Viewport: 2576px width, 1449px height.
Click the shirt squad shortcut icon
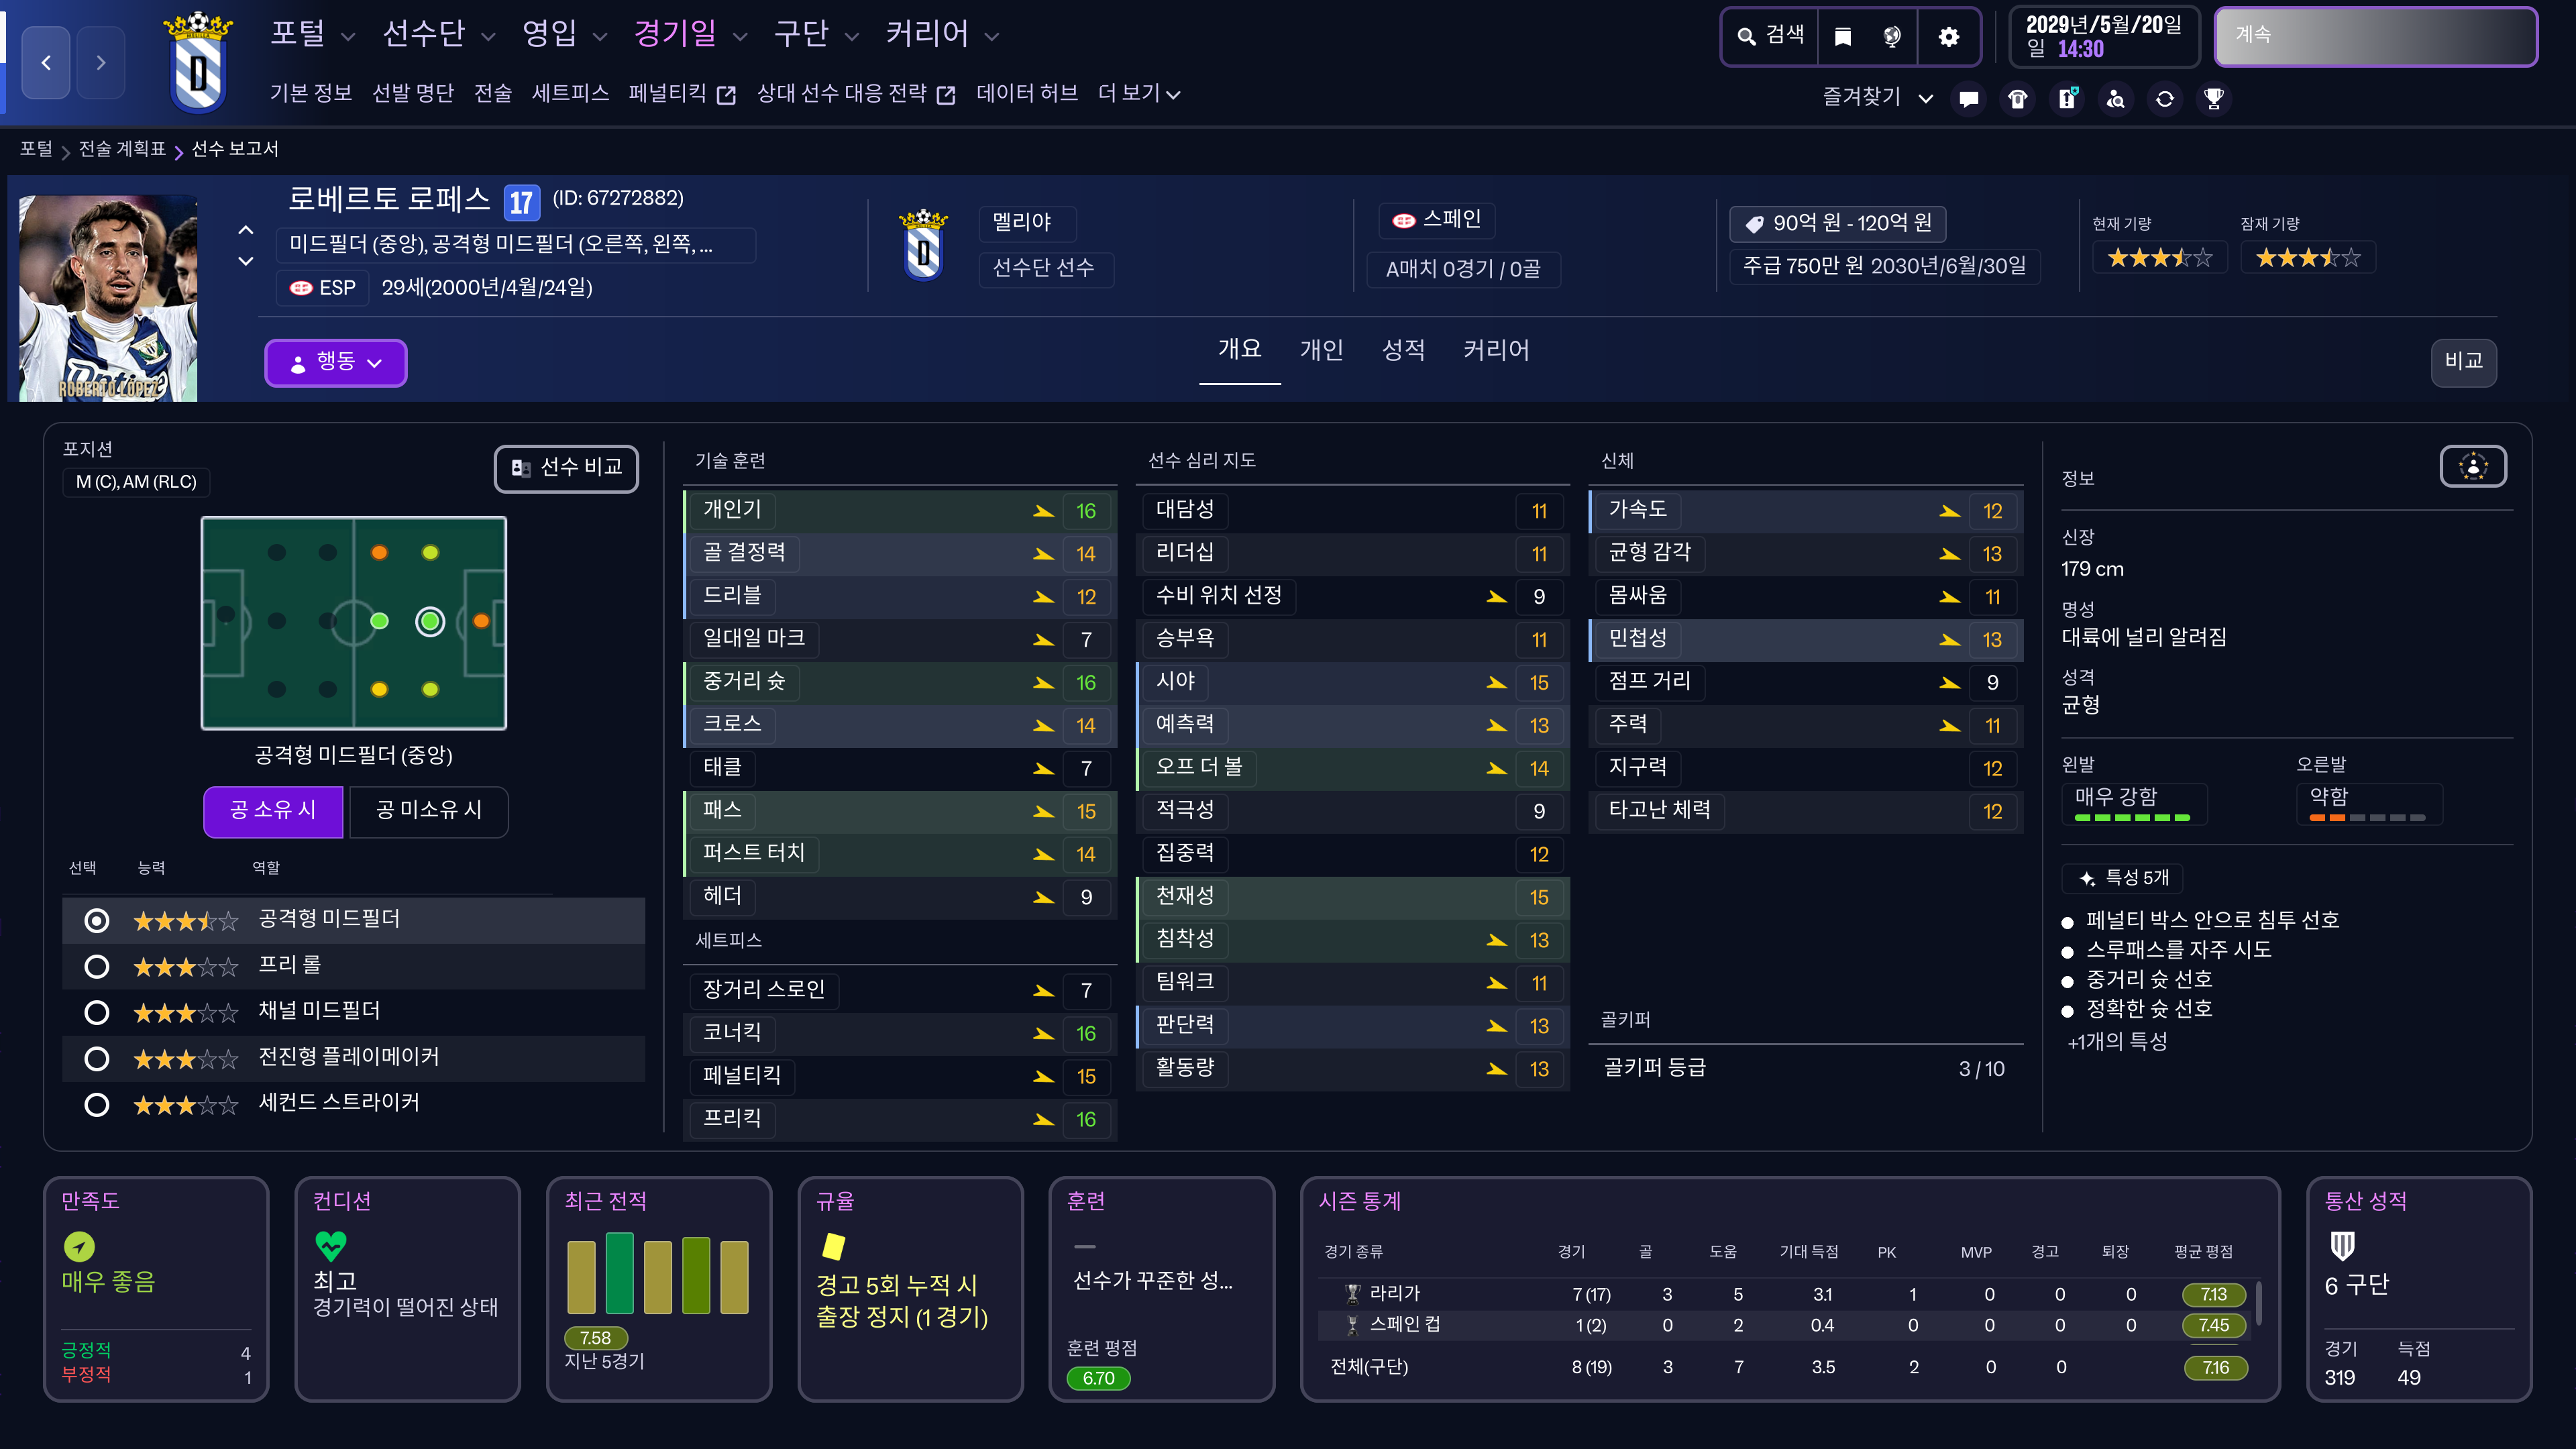point(2017,99)
